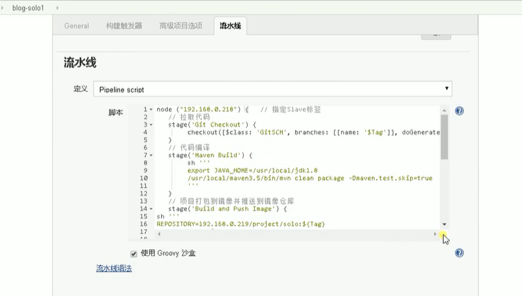Click the script editor's vertical scrollbar thumb
The height and width of the screenshot is (296, 522).
(444, 136)
